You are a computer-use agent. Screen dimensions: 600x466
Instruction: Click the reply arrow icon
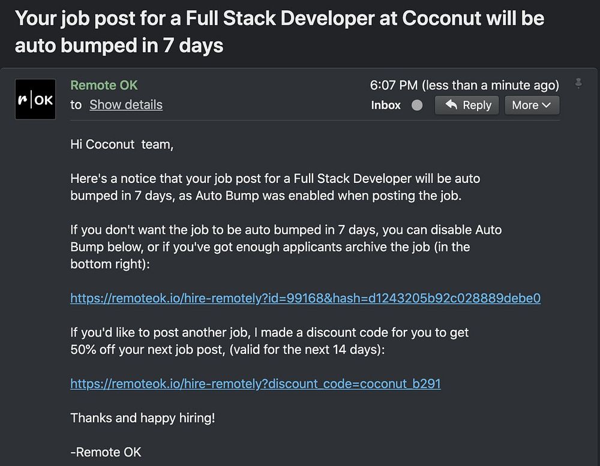tap(449, 105)
